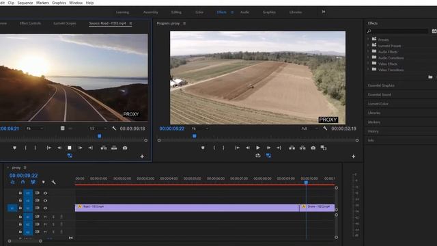Image resolution: width=437 pixels, height=246 pixels.
Task: Open Lumetri Color panel
Action: [x=378, y=104]
